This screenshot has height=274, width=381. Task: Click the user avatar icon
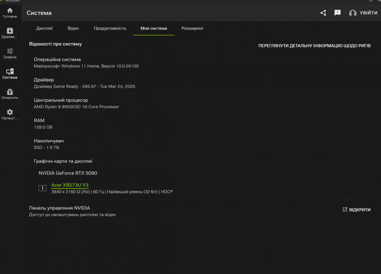coord(353,13)
